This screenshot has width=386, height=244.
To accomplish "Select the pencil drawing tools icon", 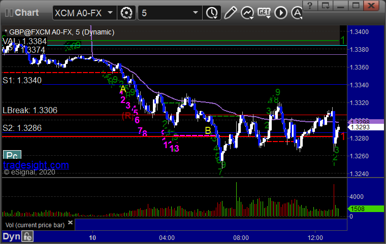I will click(x=231, y=13).
